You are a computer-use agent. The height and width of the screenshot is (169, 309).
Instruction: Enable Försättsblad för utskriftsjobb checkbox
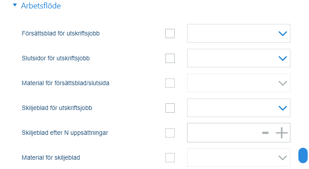(x=170, y=34)
